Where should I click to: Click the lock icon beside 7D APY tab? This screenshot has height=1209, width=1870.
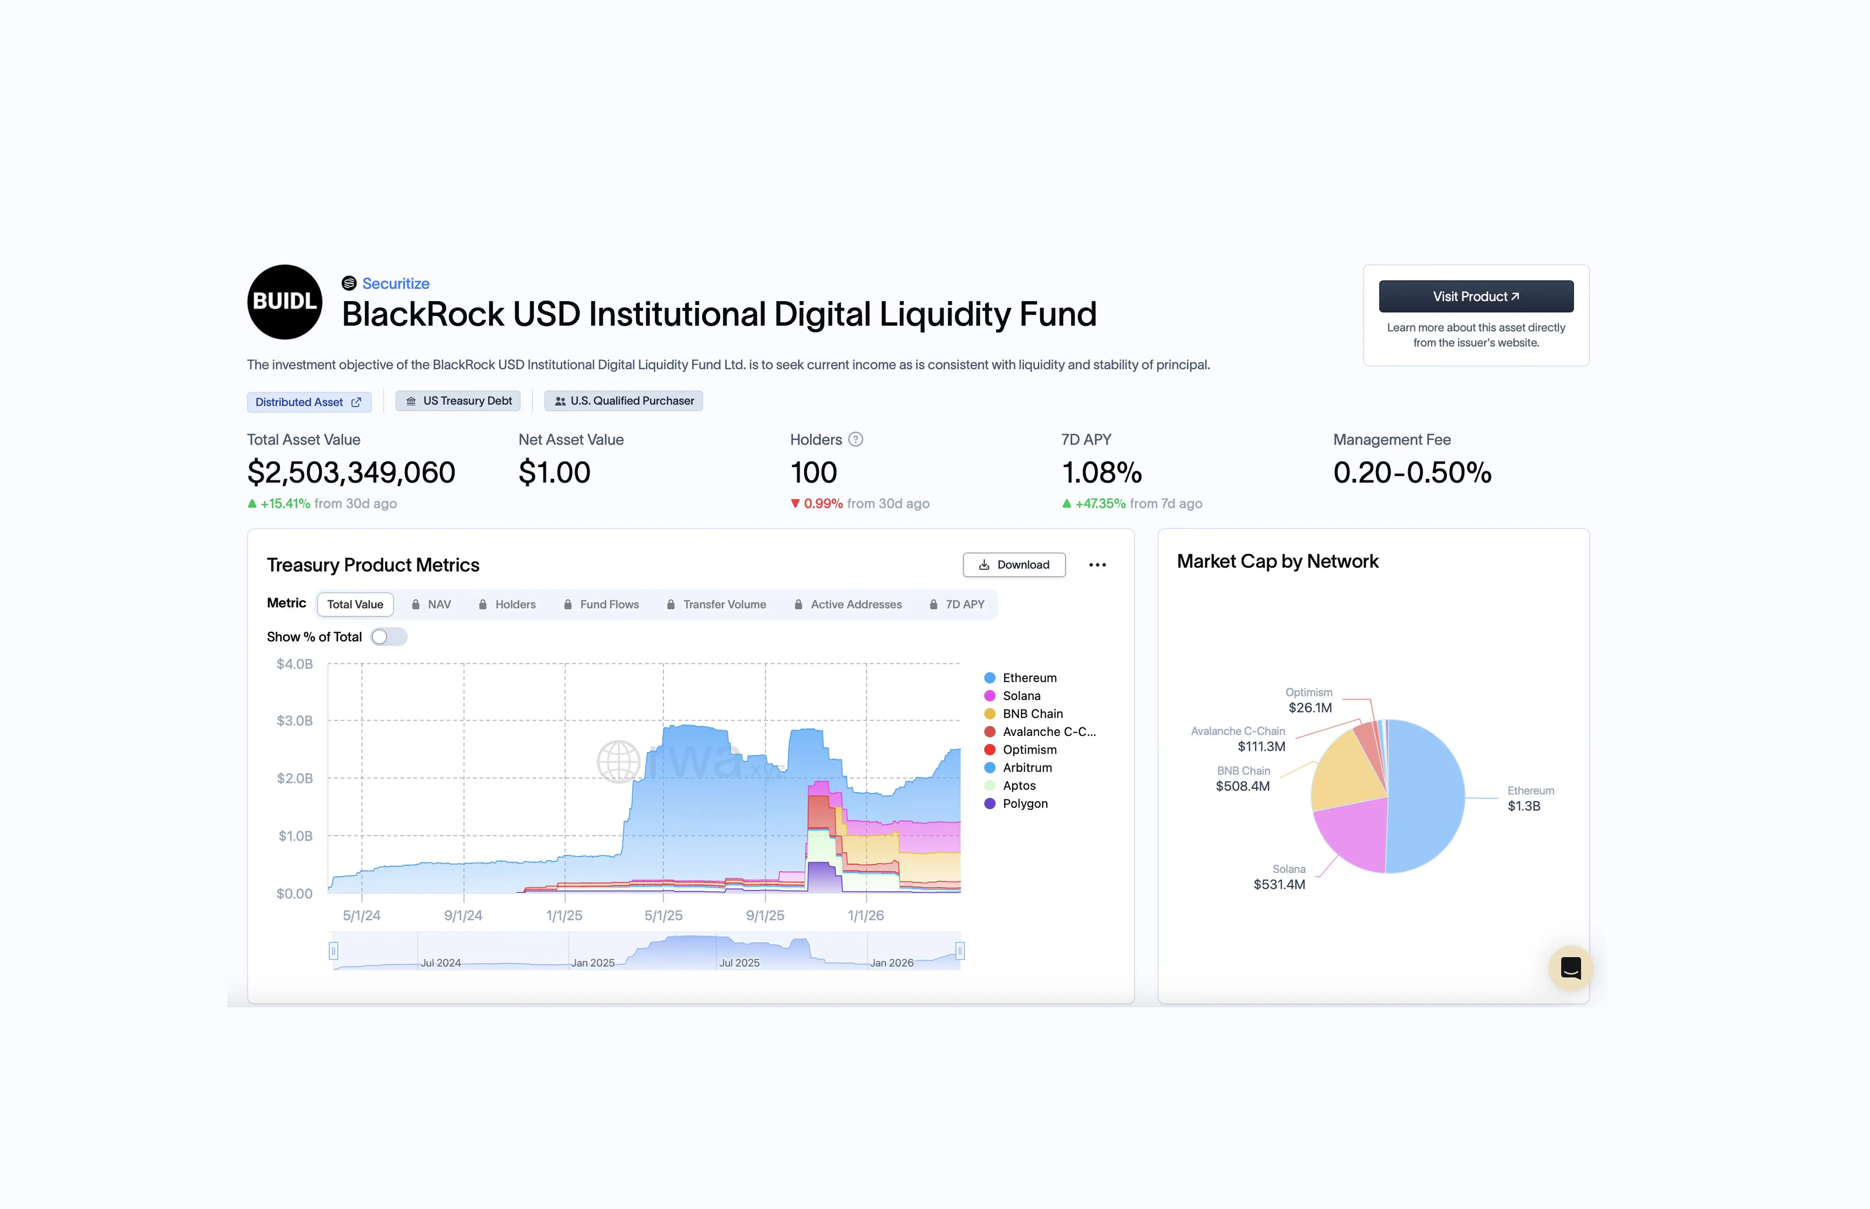point(933,605)
